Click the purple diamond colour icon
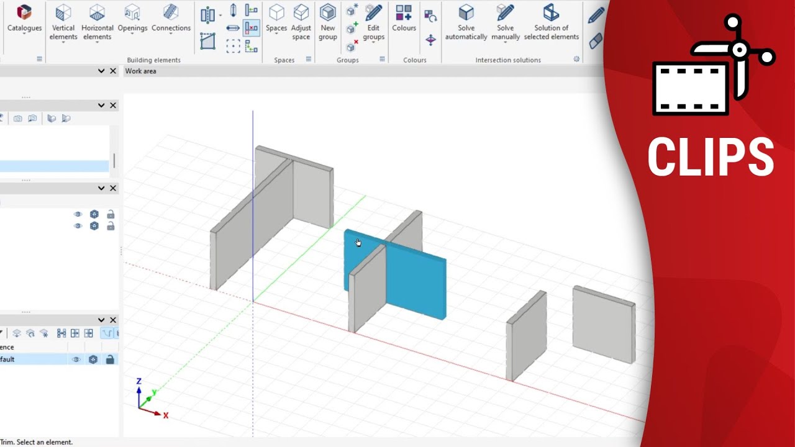The width and height of the screenshot is (795, 447). [430, 40]
